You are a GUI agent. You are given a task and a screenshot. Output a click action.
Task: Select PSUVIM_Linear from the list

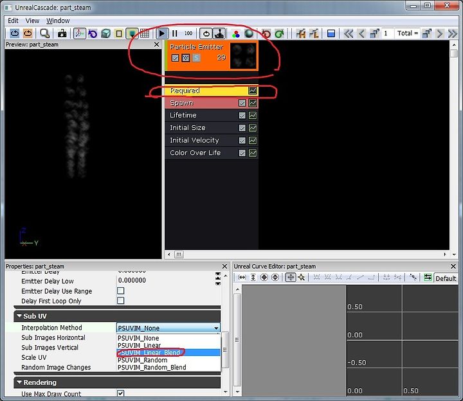coord(168,345)
